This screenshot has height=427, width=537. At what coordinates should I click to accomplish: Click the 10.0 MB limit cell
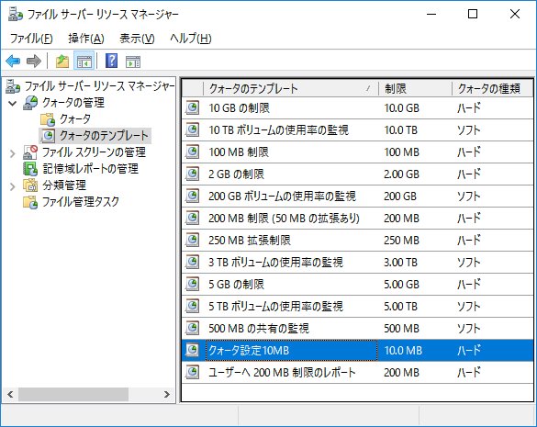[403, 350]
